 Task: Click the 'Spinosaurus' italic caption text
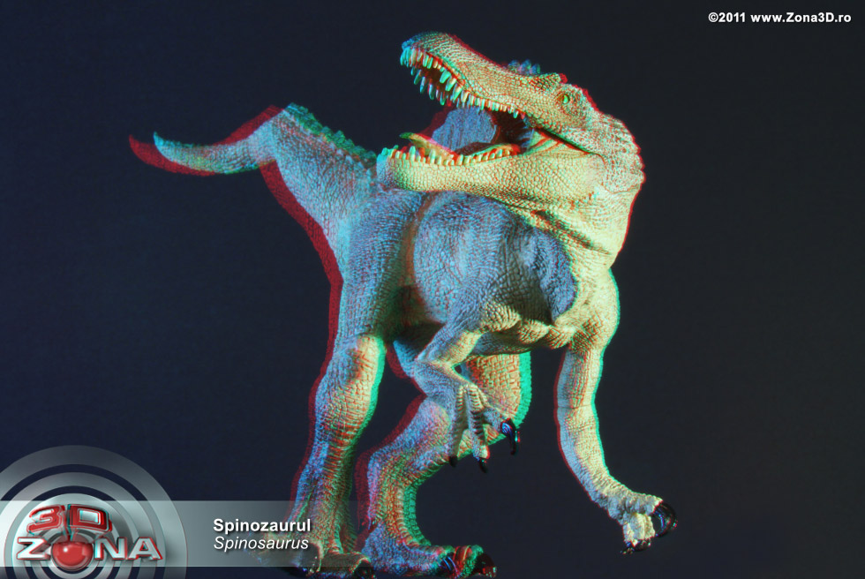[x=261, y=543]
